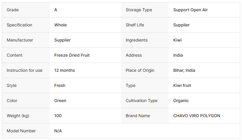Select the Whole specification value
Screen dimensions: 242x140
[x=60, y=25]
